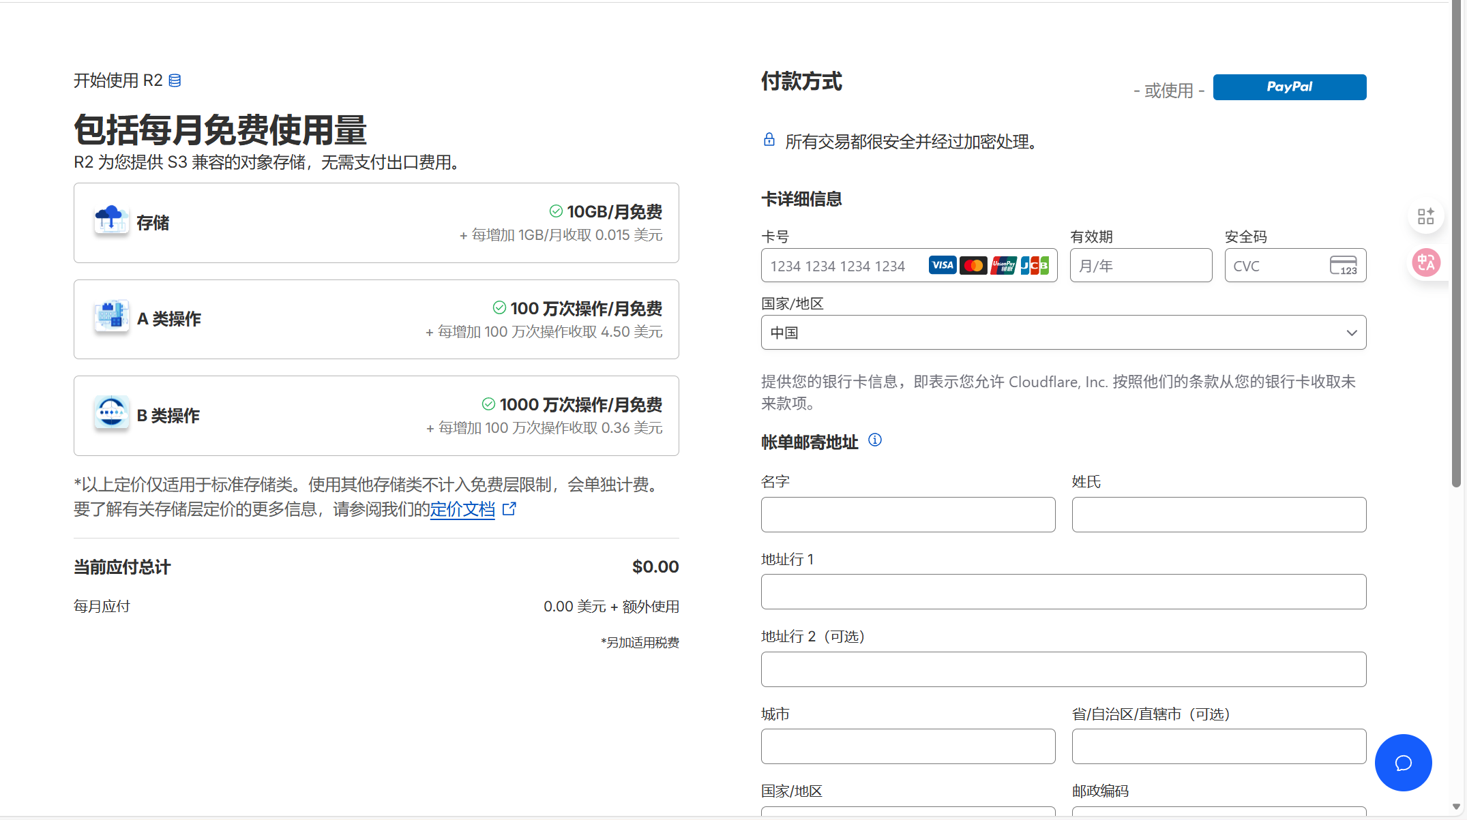Expand the 国家/地区 dropdown showing 中国
This screenshot has height=820, width=1467.
(1050, 333)
